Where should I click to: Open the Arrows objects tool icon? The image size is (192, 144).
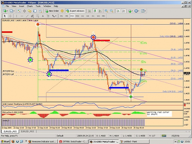[53, 16]
